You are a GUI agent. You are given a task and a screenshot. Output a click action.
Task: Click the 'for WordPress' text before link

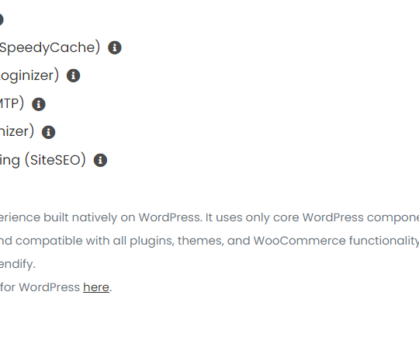pos(40,287)
